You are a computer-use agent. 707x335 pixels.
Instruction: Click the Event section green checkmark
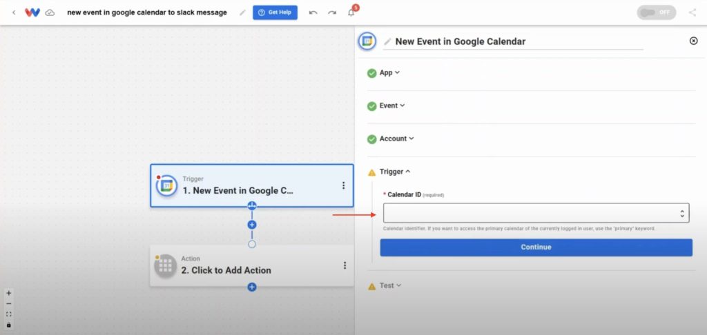371,106
